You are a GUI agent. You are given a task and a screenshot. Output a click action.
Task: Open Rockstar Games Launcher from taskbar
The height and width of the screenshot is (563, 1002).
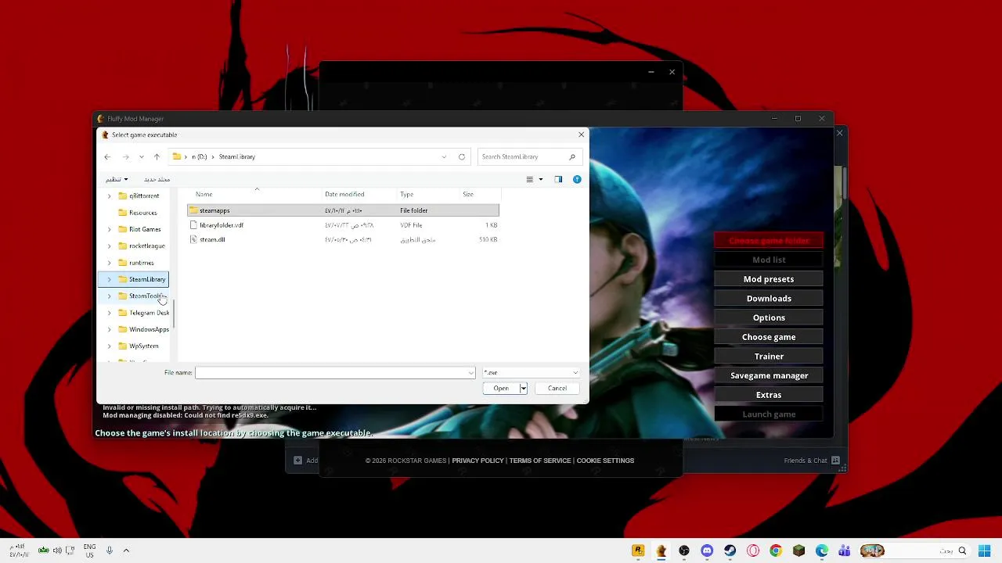(x=638, y=550)
